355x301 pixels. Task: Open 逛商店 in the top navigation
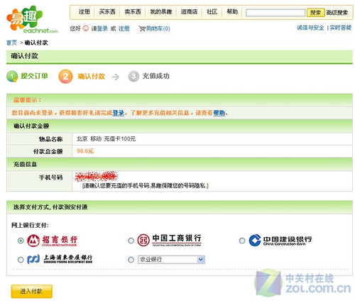pos(189,12)
